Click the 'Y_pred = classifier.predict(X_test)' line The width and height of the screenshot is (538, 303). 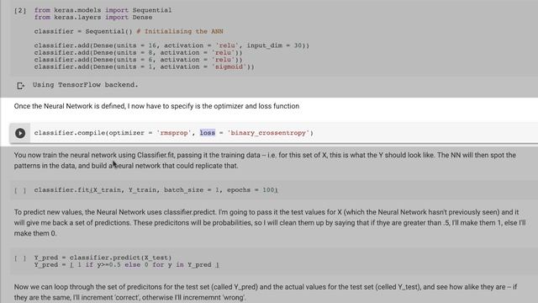(x=103, y=258)
